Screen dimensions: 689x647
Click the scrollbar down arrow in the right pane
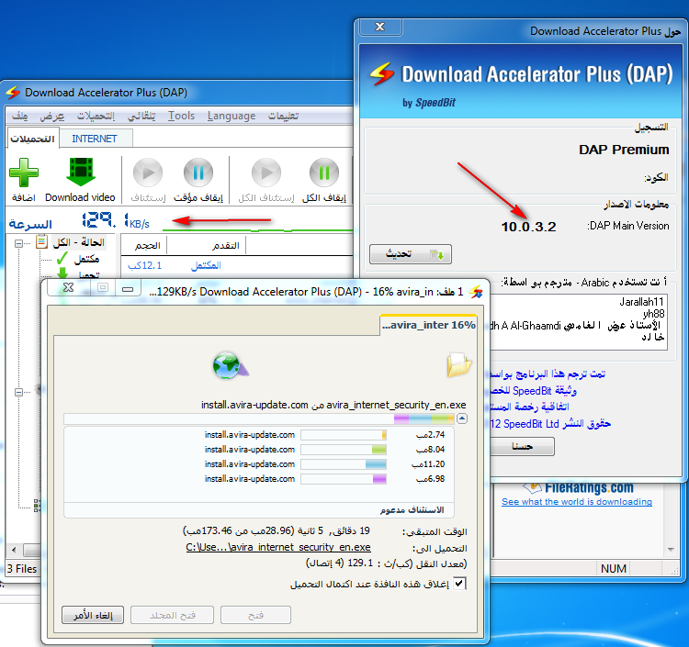point(671,550)
